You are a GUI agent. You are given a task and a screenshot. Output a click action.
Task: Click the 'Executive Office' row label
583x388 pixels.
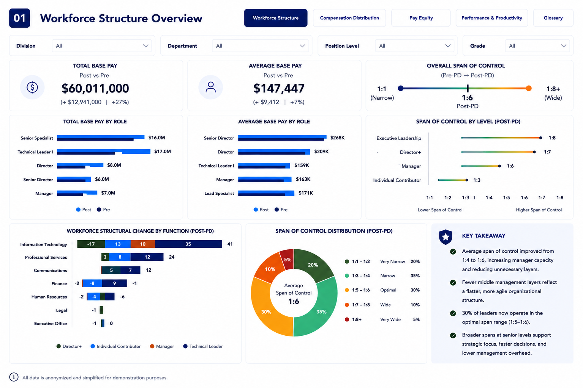[x=51, y=324]
